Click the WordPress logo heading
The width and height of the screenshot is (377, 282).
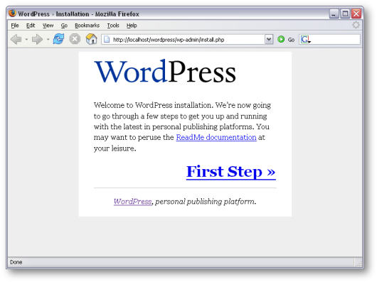point(165,72)
